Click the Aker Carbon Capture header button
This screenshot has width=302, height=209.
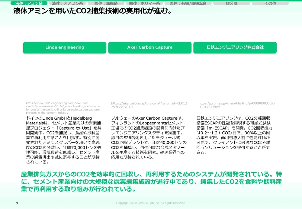pos(149,47)
